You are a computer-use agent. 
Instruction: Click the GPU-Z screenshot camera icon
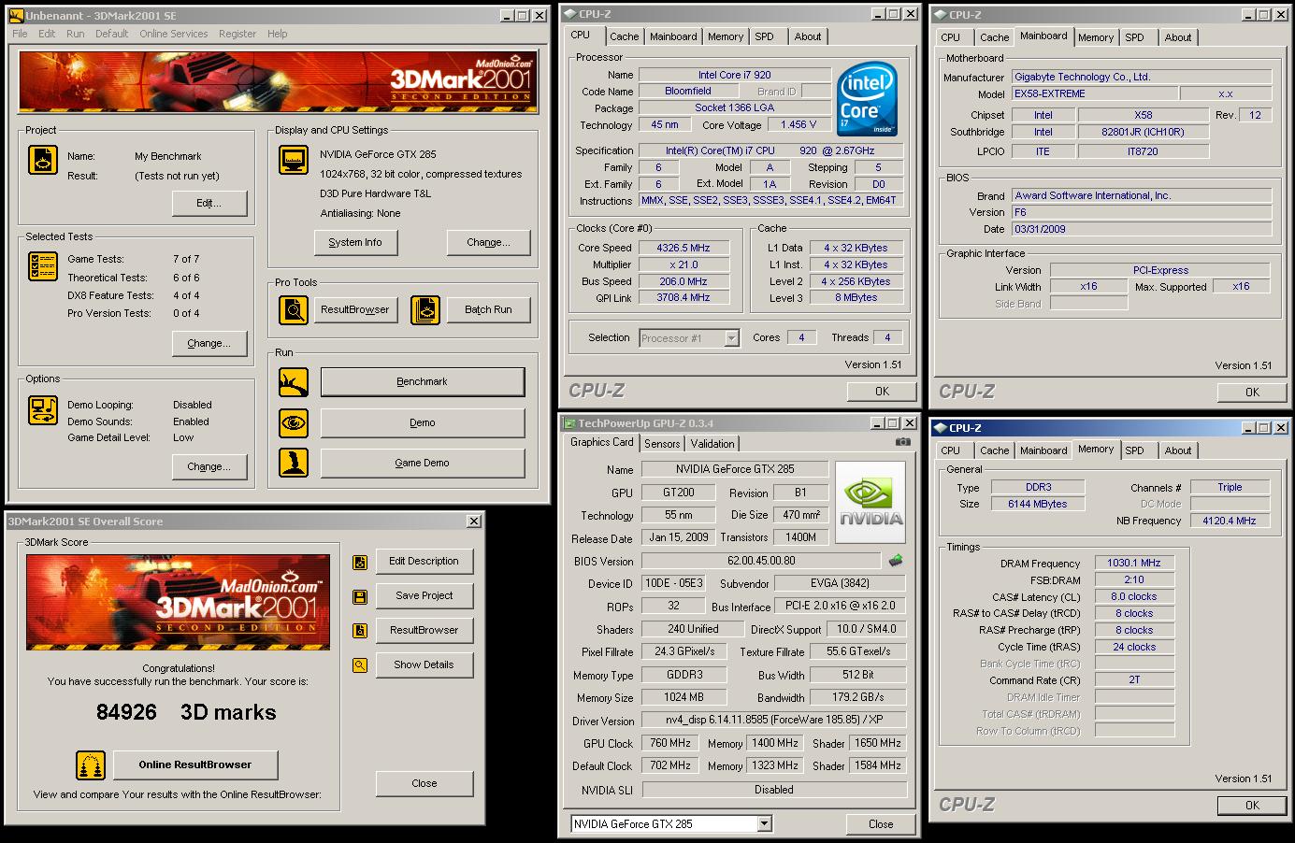coord(902,442)
